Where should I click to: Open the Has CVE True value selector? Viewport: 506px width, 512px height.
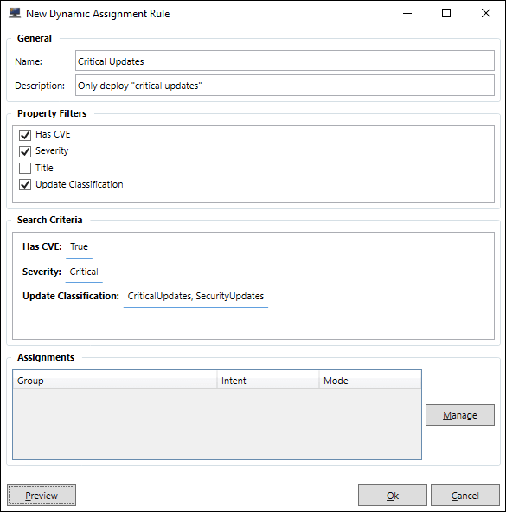click(x=79, y=246)
